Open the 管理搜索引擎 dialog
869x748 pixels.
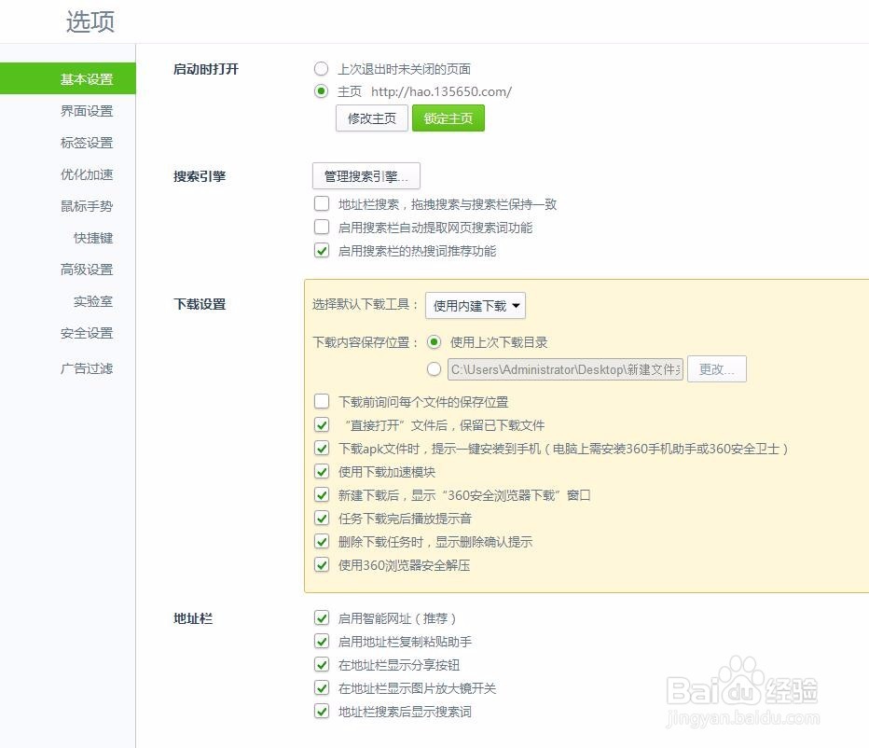point(365,175)
